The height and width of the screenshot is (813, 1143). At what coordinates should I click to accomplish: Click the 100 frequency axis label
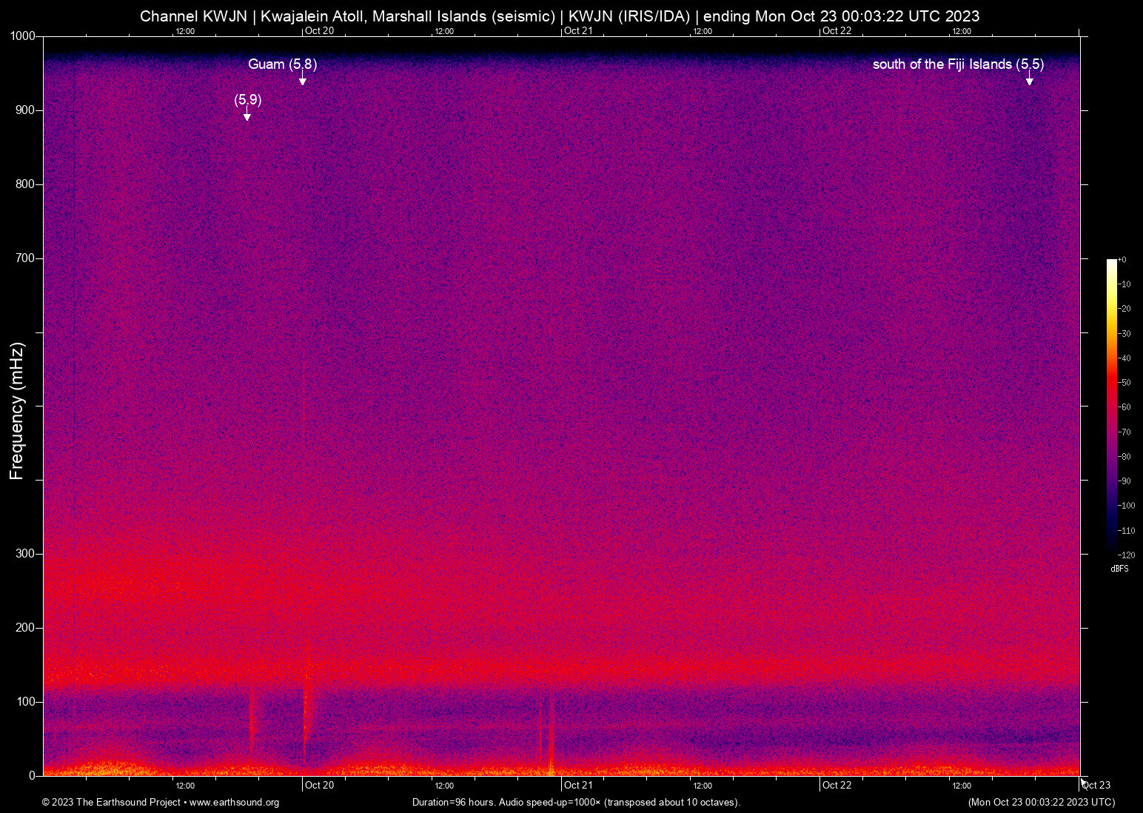coord(26,702)
